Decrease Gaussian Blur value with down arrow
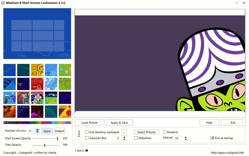 pos(124,140)
